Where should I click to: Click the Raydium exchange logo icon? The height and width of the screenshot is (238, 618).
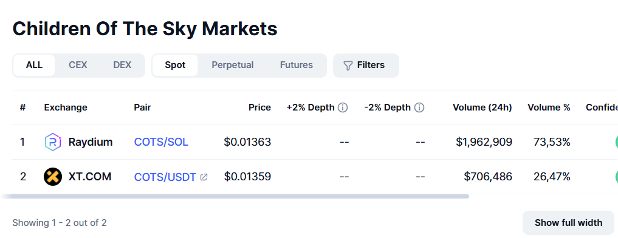[53, 142]
